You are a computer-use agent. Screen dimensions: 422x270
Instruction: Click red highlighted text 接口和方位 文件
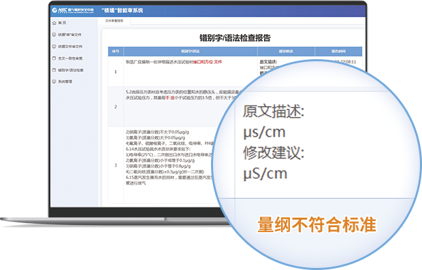coord(208,62)
